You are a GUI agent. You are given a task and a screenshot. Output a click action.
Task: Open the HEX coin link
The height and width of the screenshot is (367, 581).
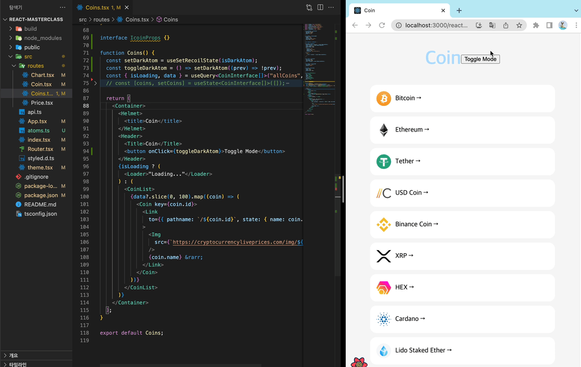coord(404,287)
